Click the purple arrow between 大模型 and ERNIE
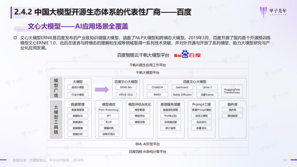This screenshot has height=167, width=297. (102, 90)
